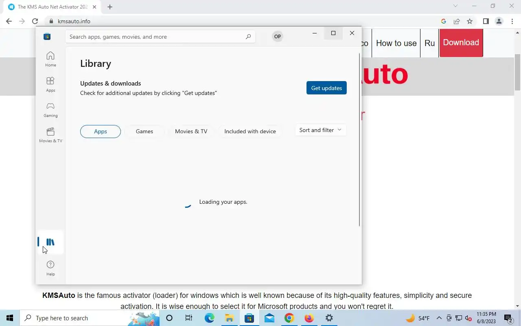Viewport: 521px width, 326px height.
Task: Open the Chrome three-dot menu
Action: (512, 21)
